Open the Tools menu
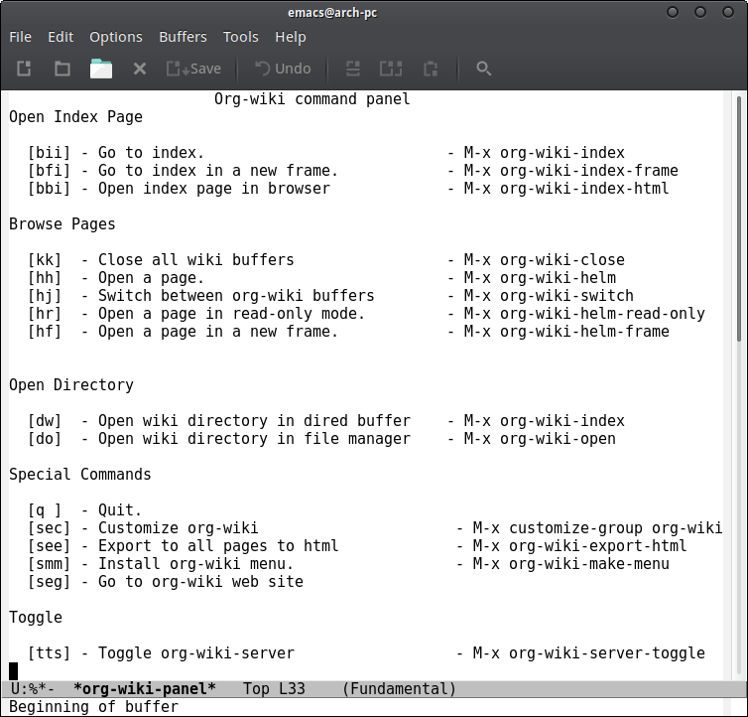This screenshot has height=717, width=748. (x=241, y=37)
